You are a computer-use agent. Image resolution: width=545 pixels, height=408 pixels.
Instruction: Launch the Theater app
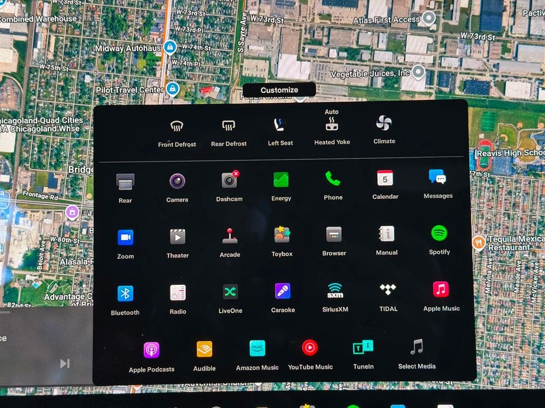[177, 237]
